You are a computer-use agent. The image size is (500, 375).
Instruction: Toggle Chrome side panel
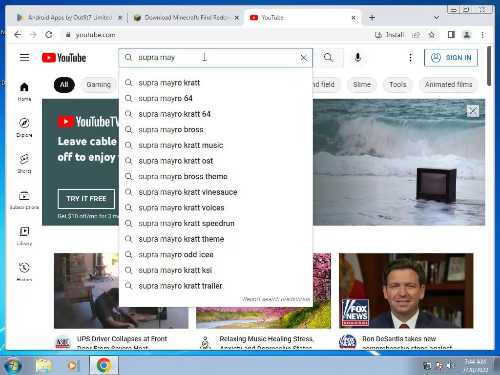[x=451, y=35]
